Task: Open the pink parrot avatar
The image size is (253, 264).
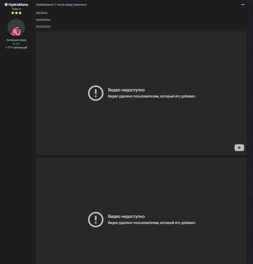Action: [x=16, y=28]
